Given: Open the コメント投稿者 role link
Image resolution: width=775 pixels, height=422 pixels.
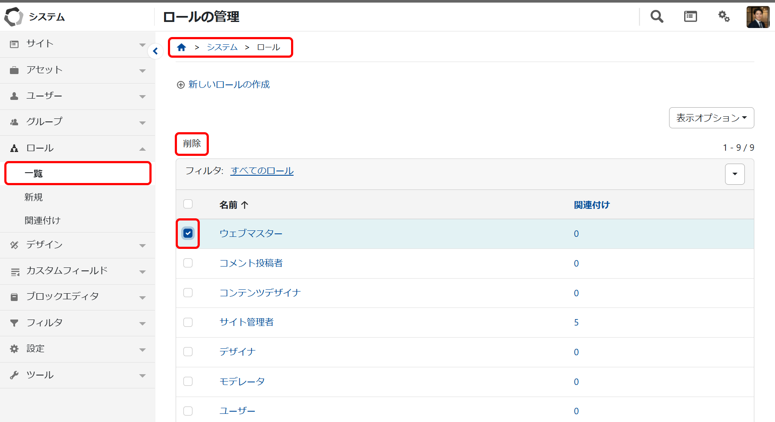Looking at the screenshot, I should tap(251, 263).
